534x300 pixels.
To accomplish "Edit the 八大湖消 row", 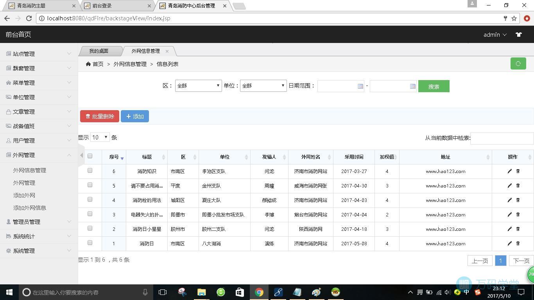I will point(509,243).
